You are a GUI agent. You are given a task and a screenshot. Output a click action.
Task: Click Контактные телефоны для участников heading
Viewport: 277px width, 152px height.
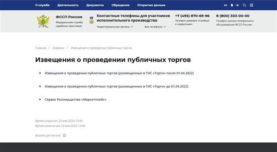coord(133,18)
